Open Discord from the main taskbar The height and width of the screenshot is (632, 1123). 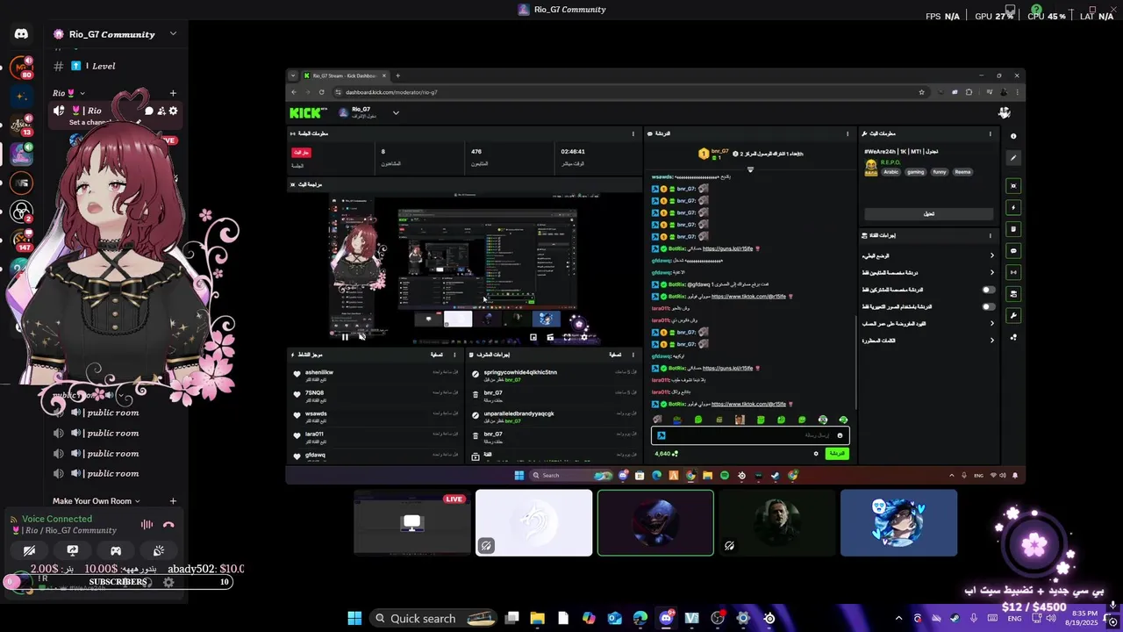(x=666, y=618)
